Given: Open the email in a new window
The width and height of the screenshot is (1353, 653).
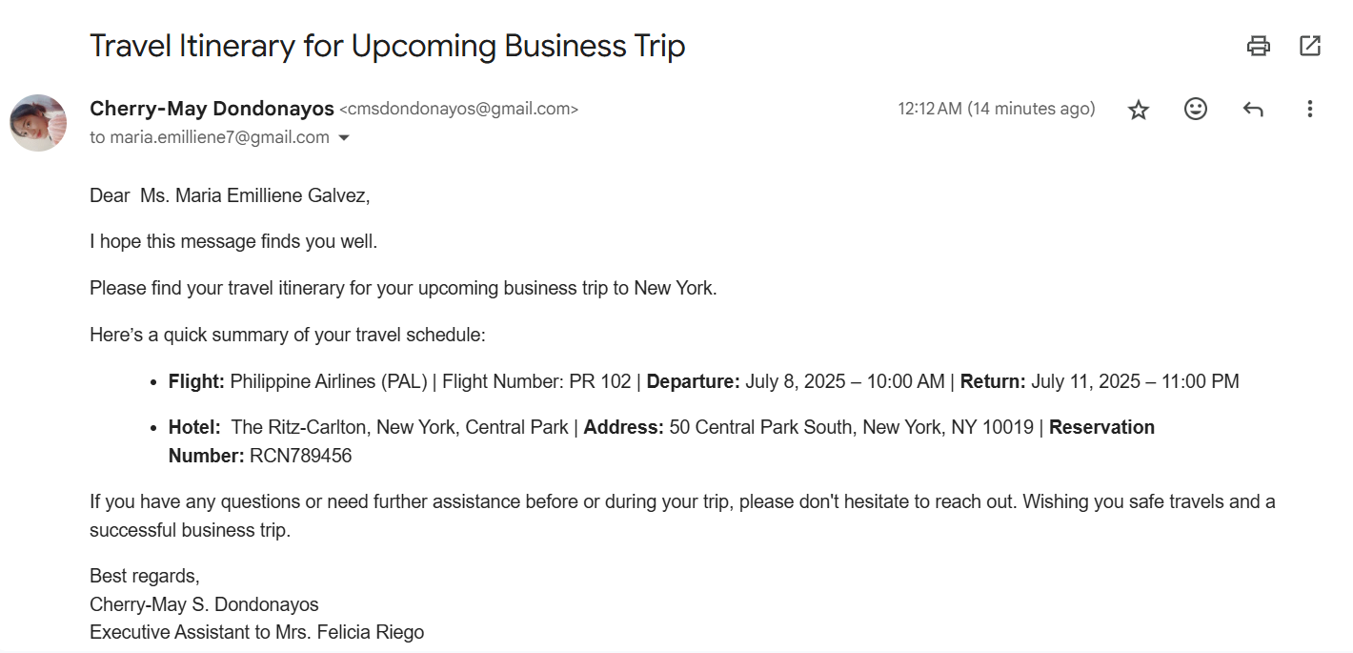Looking at the screenshot, I should coord(1310,45).
